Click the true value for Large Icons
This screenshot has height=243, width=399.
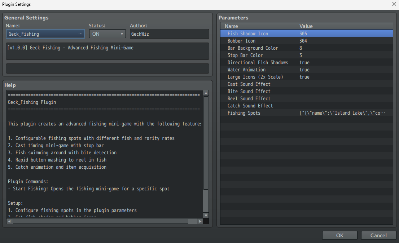[x=304, y=77]
